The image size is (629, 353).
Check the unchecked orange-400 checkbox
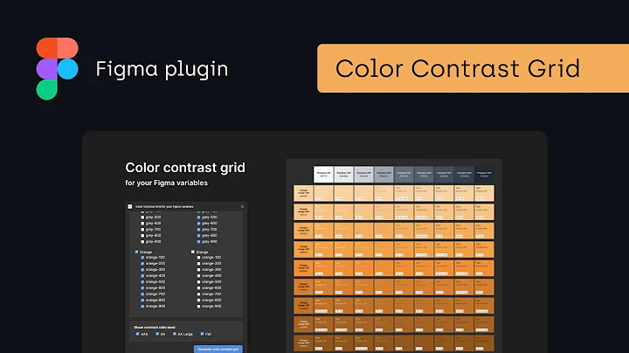pos(198,275)
